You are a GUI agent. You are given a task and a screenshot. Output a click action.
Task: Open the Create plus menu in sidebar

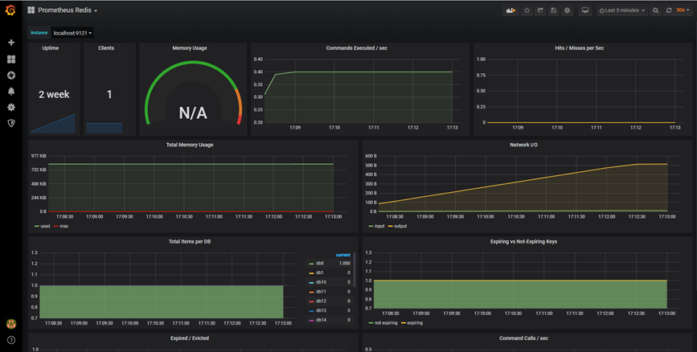click(11, 43)
